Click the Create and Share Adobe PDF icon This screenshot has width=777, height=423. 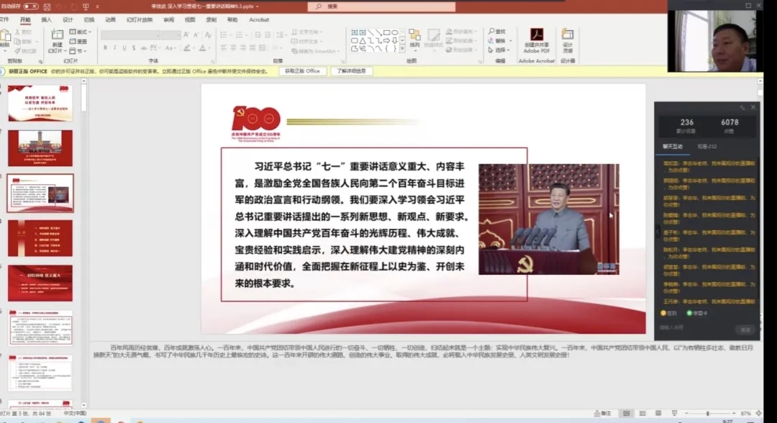tap(537, 40)
